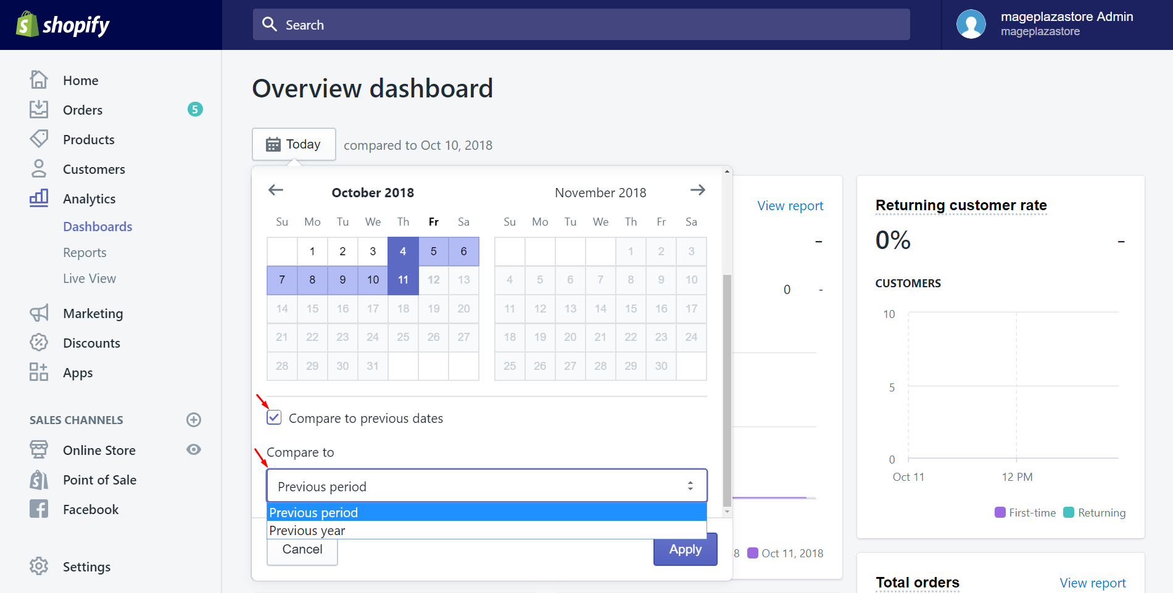
Task: Open the Home menu item
Action: [x=81, y=80]
